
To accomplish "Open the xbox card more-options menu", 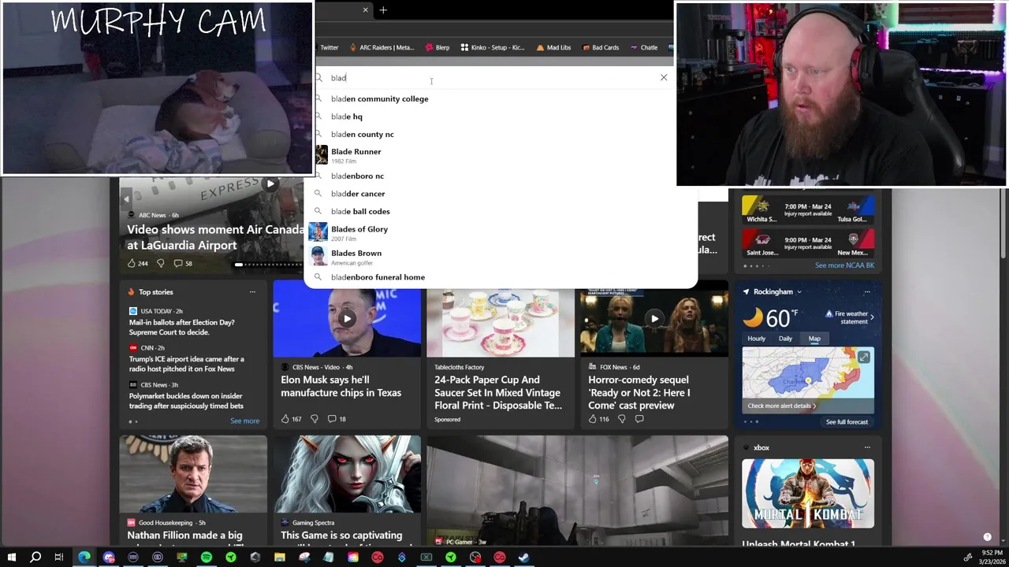I will (867, 448).
